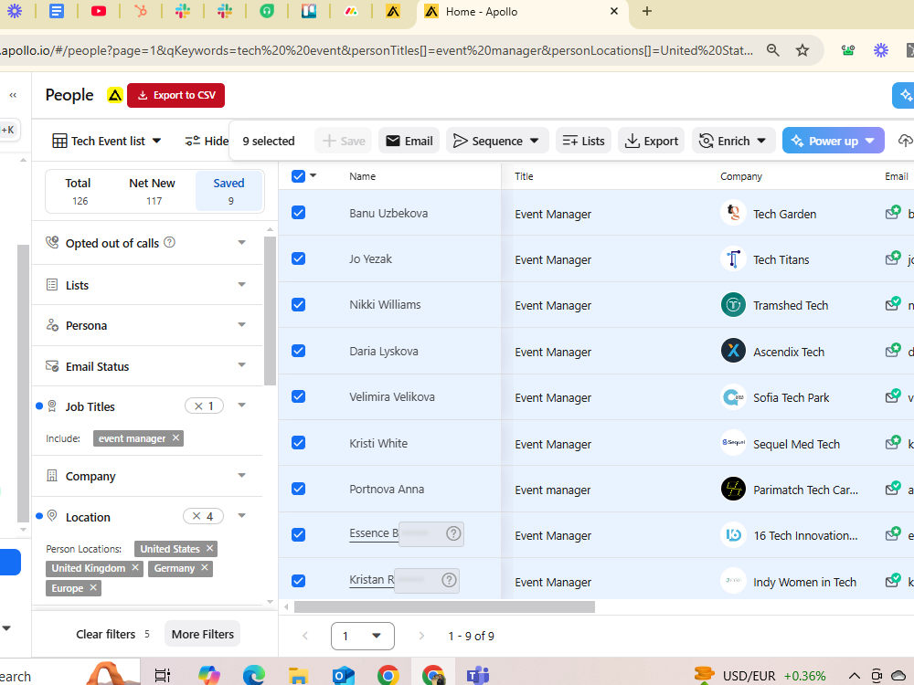Remove the United States location tag
Viewport: 914px width, 685px height.
tap(210, 548)
